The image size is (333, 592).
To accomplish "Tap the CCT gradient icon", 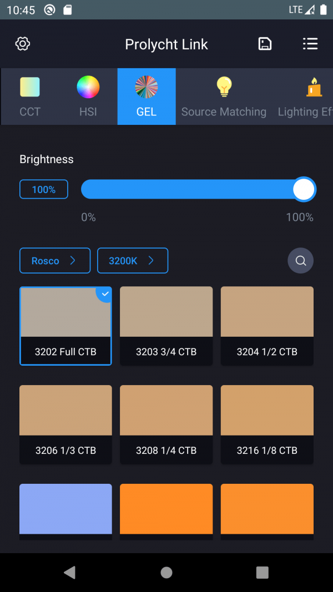I will pos(30,87).
